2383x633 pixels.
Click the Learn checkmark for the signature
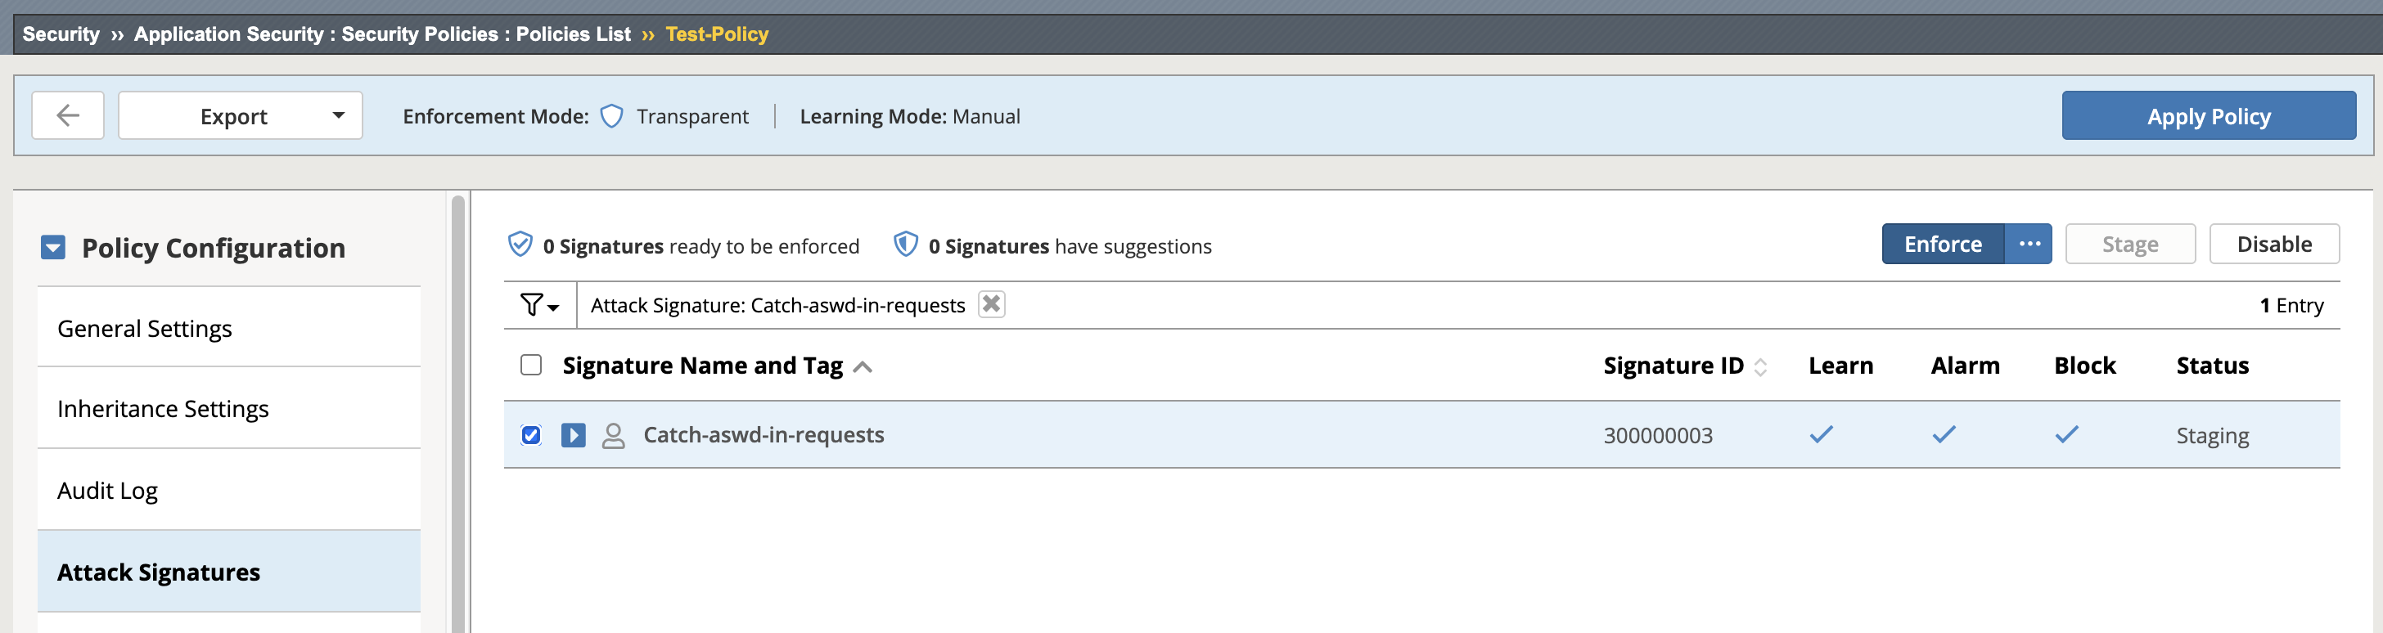click(x=1822, y=434)
